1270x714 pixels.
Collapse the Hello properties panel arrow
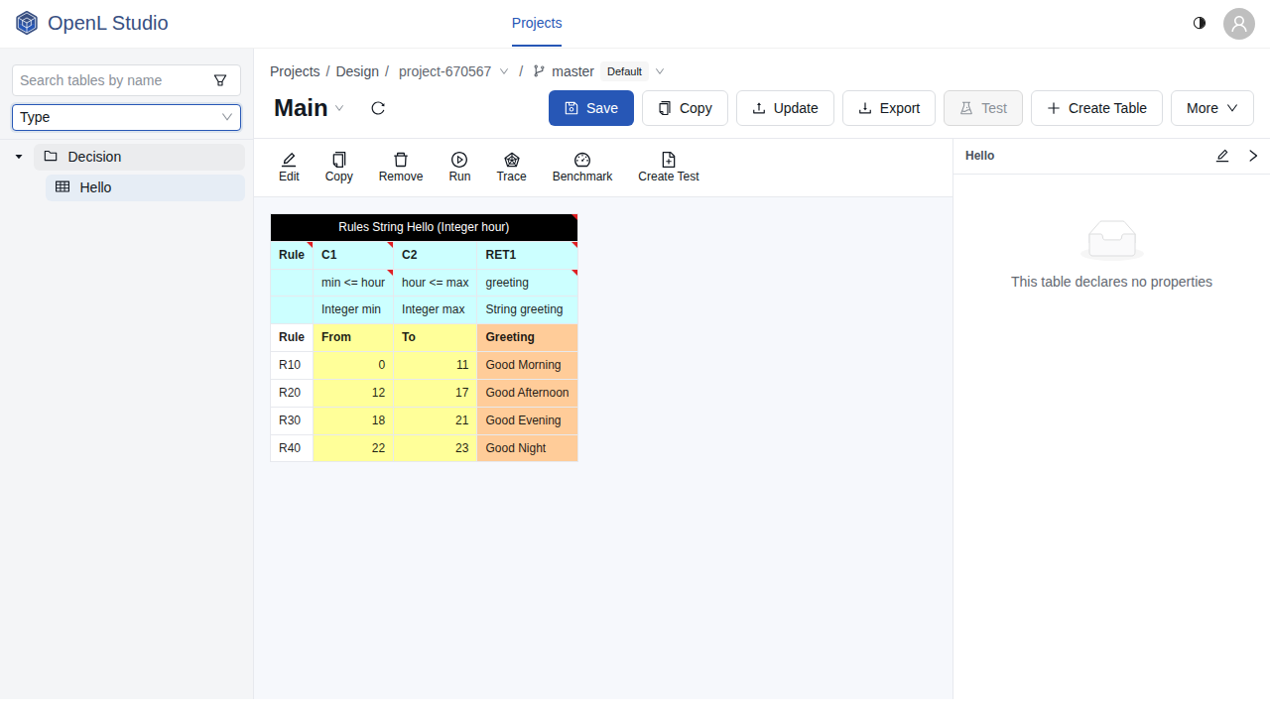[x=1253, y=156]
